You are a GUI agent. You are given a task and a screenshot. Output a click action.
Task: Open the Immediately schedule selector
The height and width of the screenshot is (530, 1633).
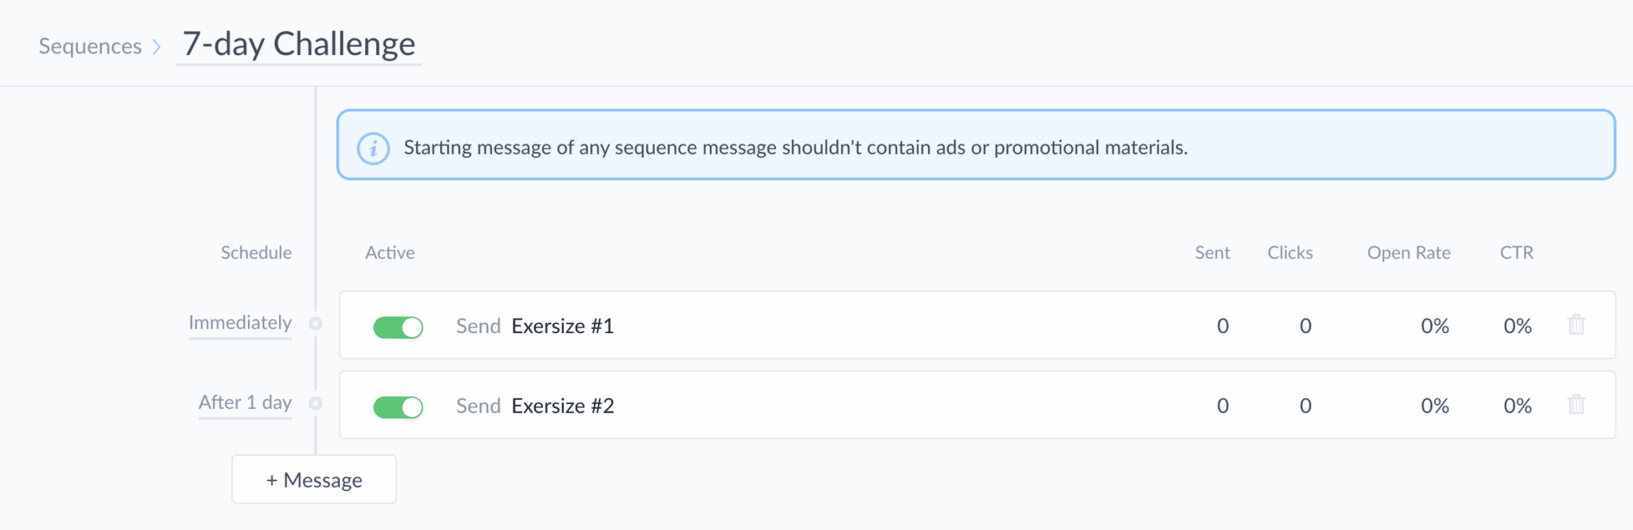[240, 323]
